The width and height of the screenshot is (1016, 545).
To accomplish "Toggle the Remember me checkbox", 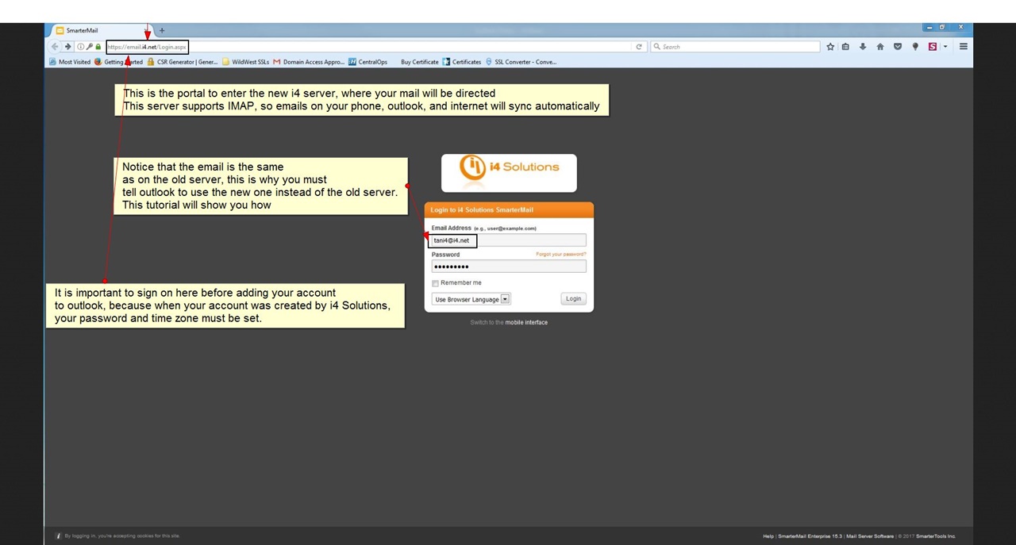I will coord(435,283).
